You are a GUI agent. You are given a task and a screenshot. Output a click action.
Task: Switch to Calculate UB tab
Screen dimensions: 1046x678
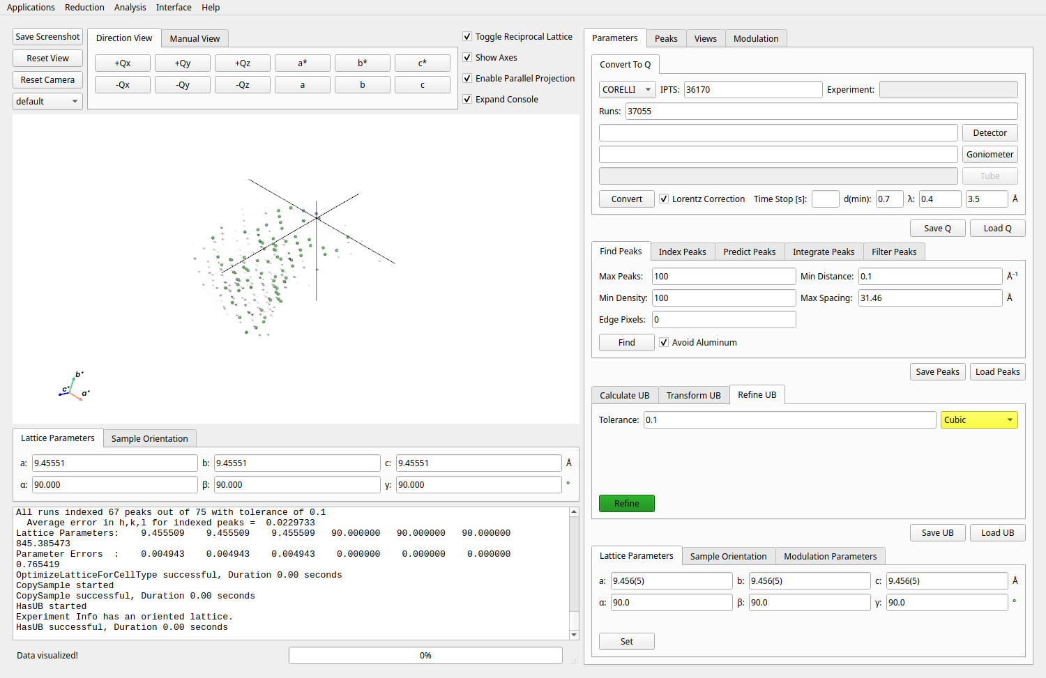(x=625, y=395)
